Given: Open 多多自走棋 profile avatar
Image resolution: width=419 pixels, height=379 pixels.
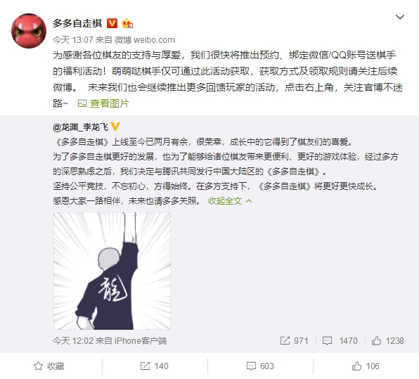Looking at the screenshot, I should 29,31.
